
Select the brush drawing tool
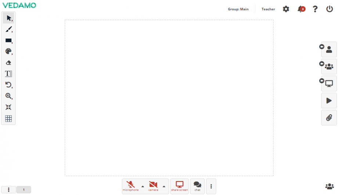point(9,29)
